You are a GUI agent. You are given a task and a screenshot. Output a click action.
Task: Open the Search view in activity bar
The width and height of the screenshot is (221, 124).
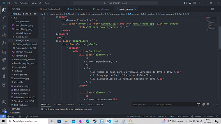click(x=4, y=18)
